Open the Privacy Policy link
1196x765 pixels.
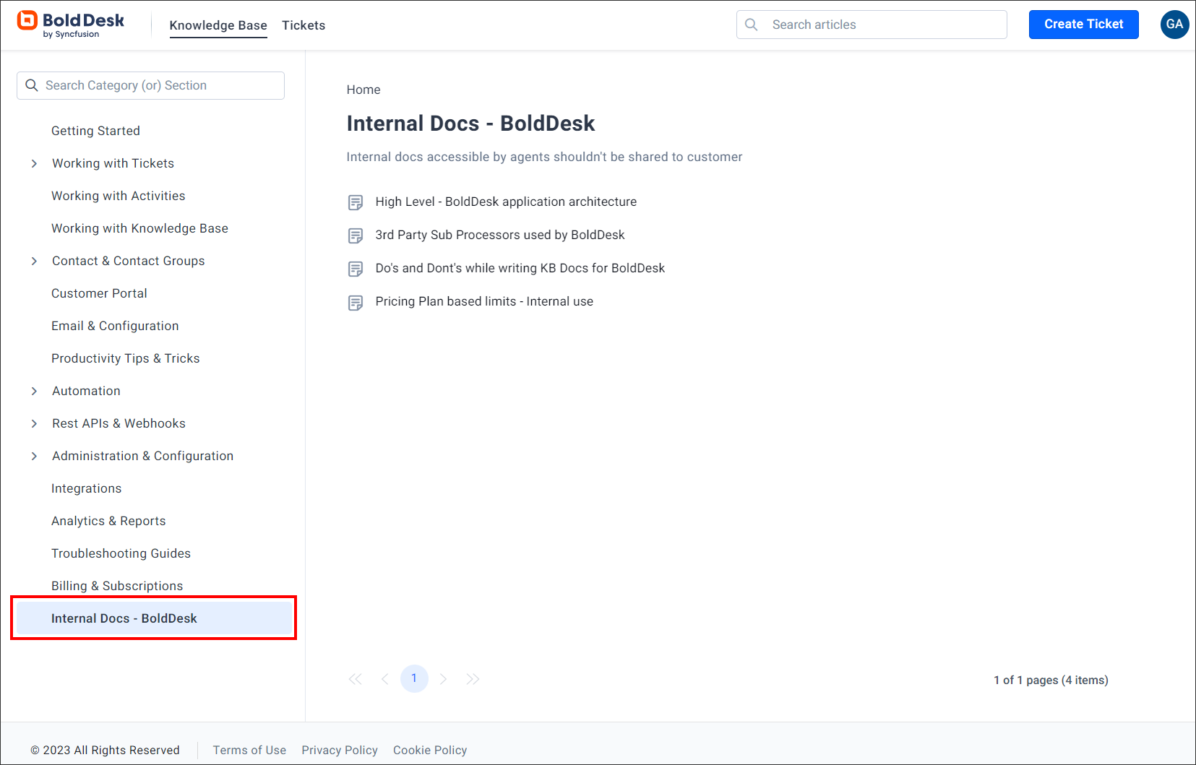click(340, 750)
